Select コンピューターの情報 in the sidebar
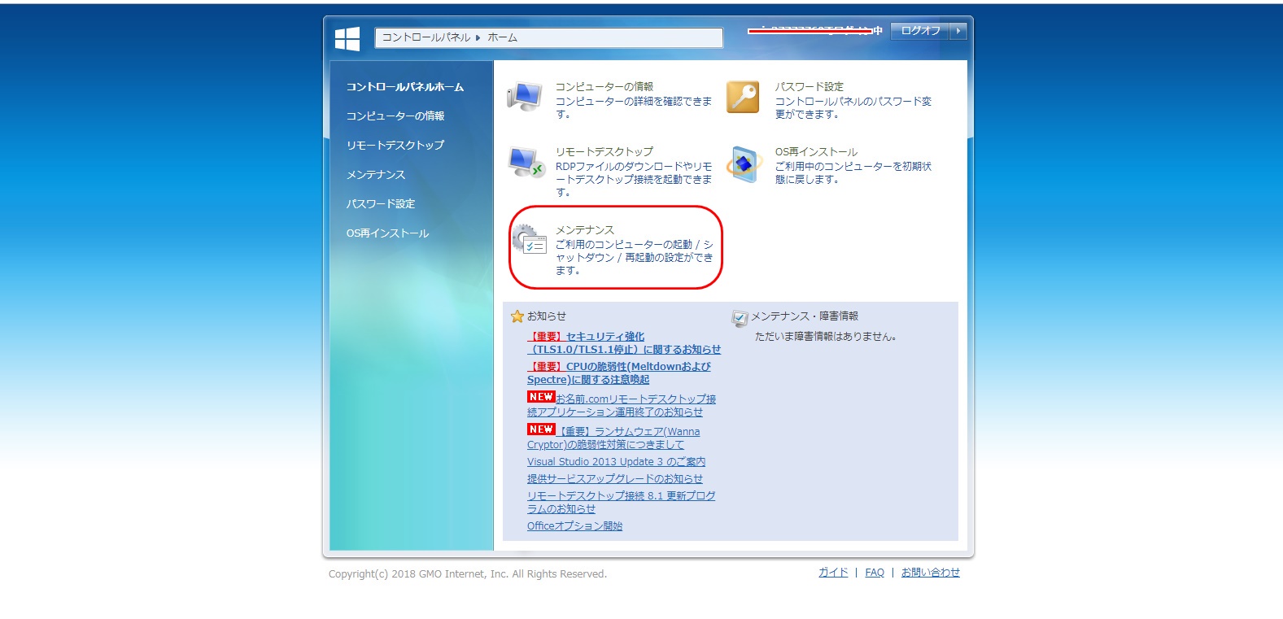1283x619 pixels. coord(395,116)
